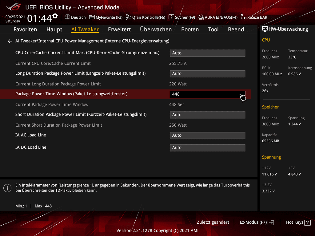This screenshot has height=236, width=315.
Task: Click the 220 Watt value
Action: (178, 84)
